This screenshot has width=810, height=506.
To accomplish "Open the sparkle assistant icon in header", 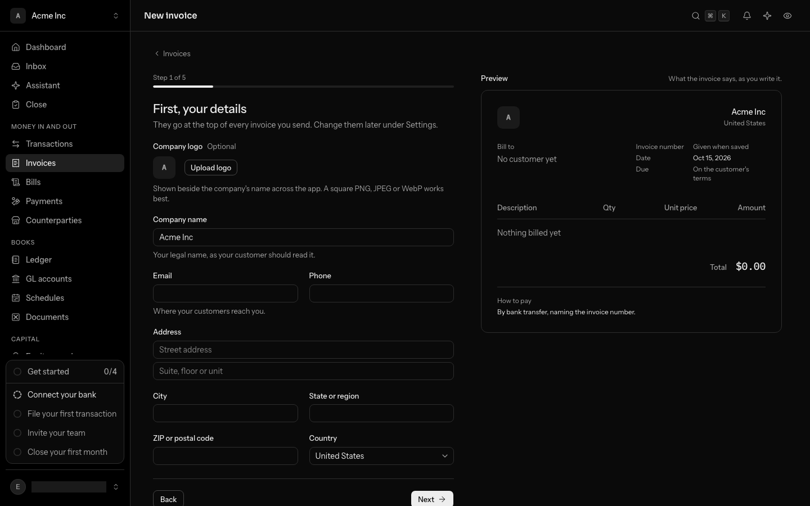I will (x=767, y=16).
